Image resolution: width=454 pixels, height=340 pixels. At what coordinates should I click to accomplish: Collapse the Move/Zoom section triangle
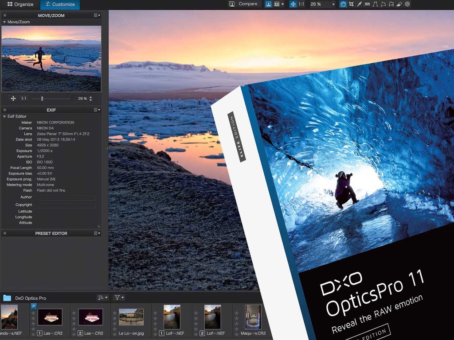[4, 22]
